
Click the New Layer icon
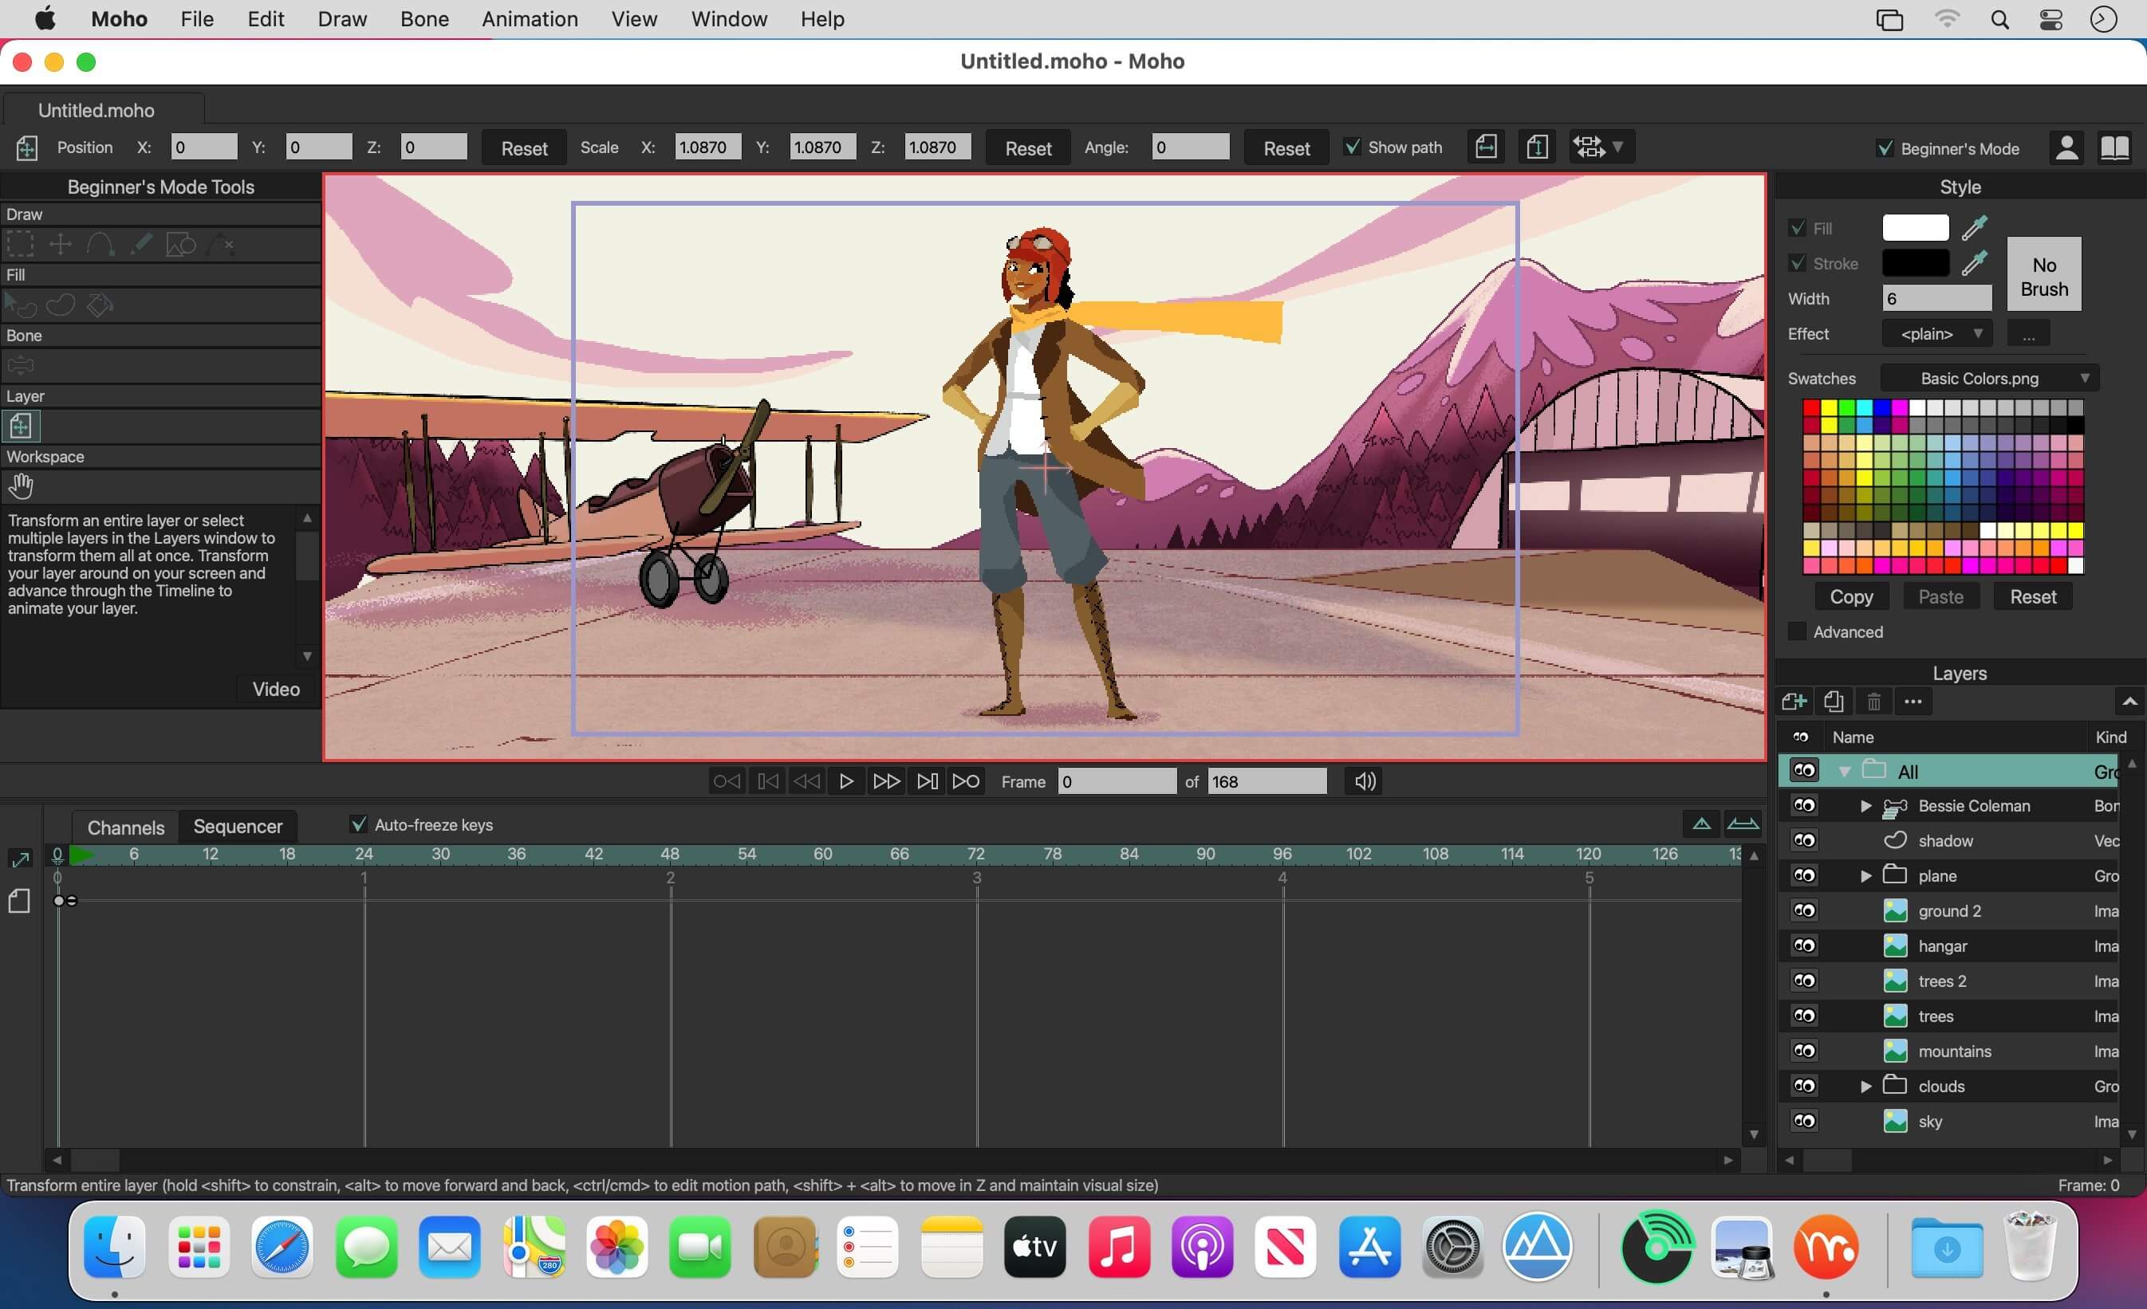[1793, 701]
